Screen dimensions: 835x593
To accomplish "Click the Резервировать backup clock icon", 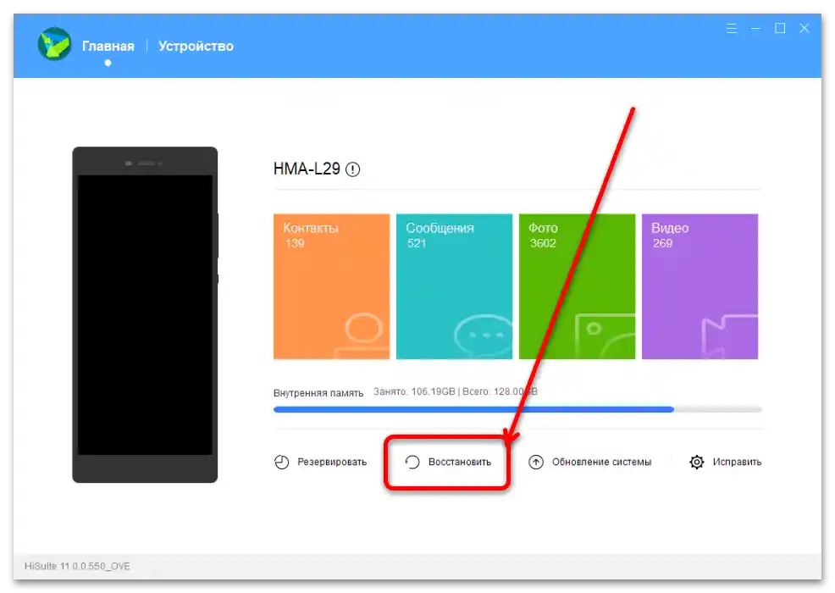I will [x=282, y=462].
